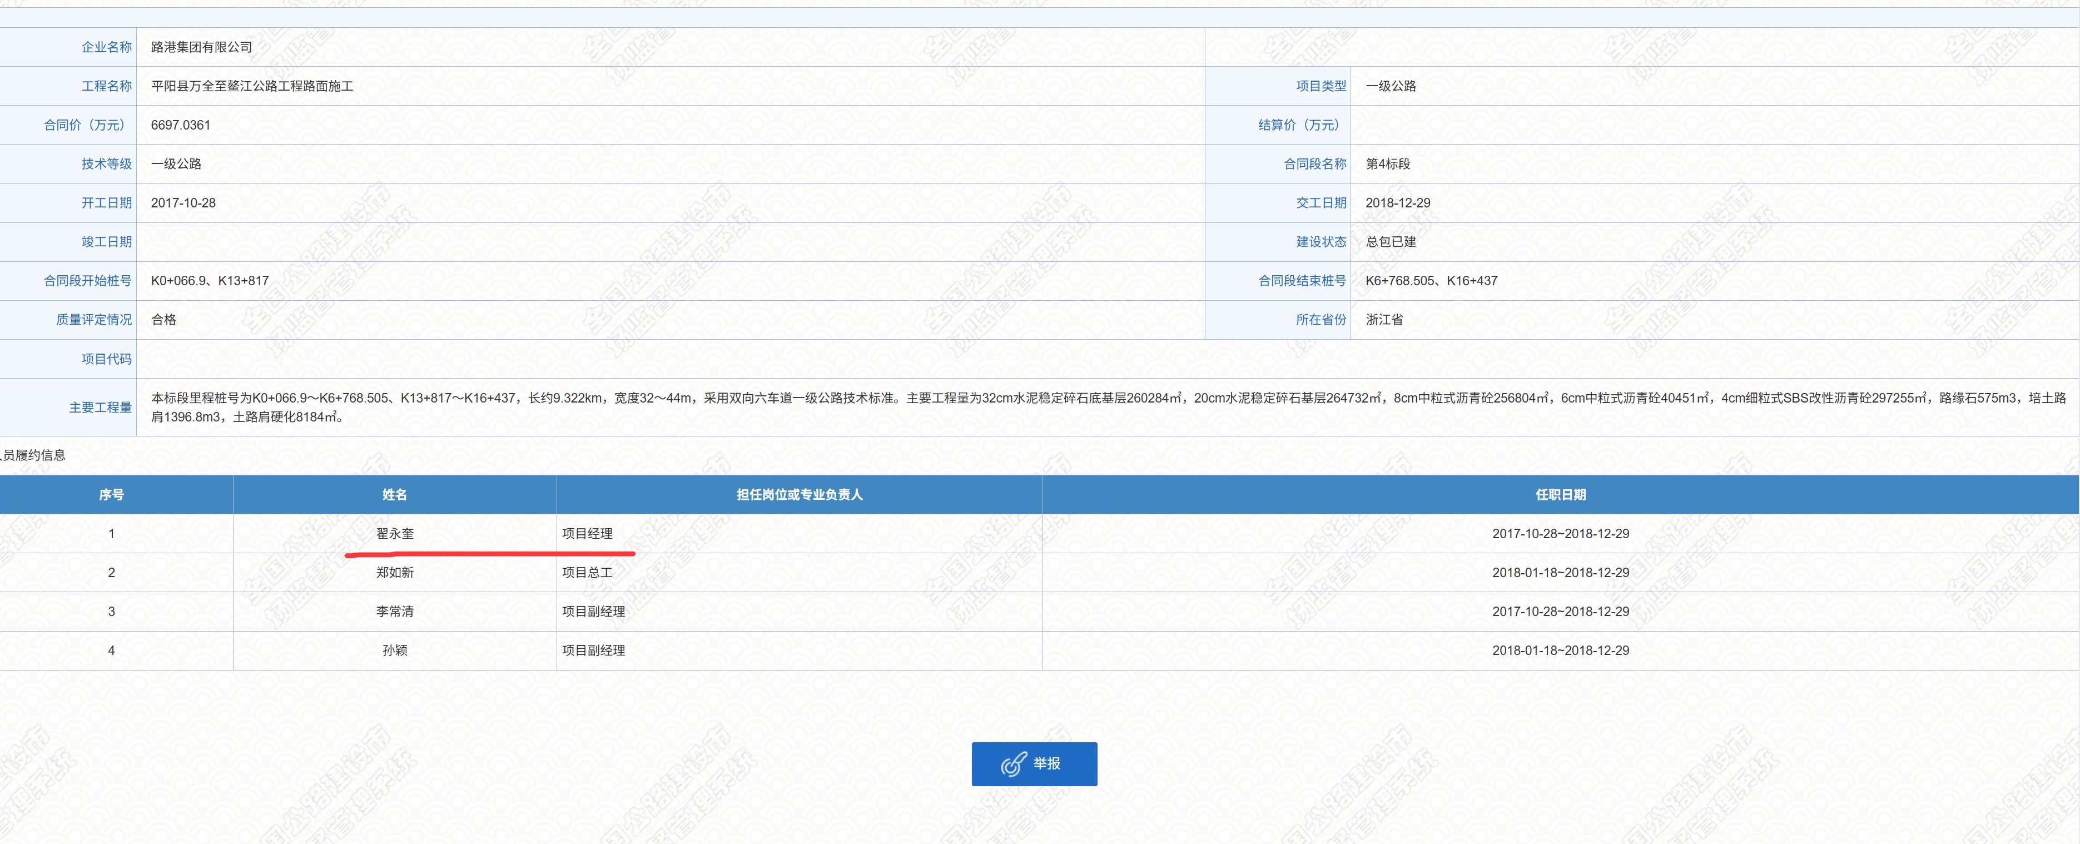Screen dimensions: 2080x844
Task: Select contract section name 第4标段
Action: pyautogui.click(x=1388, y=164)
